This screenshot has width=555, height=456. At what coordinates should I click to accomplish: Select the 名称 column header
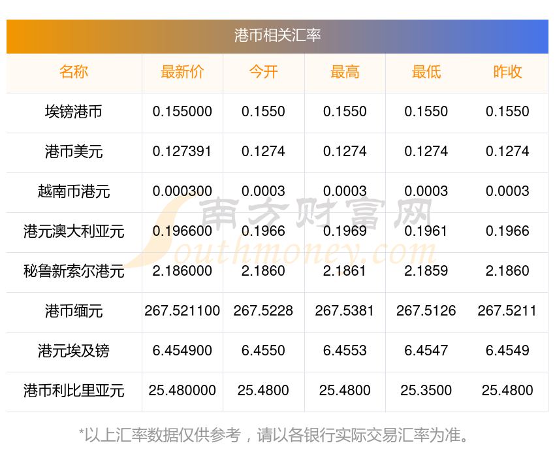point(74,72)
